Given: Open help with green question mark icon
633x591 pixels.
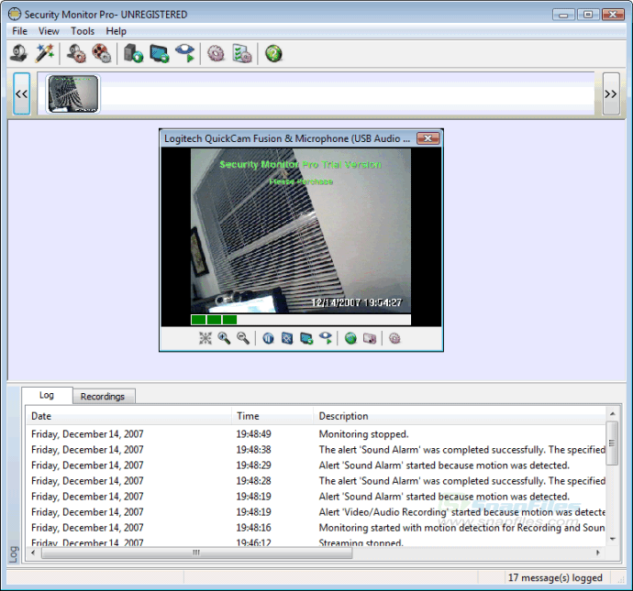Looking at the screenshot, I should [x=273, y=54].
